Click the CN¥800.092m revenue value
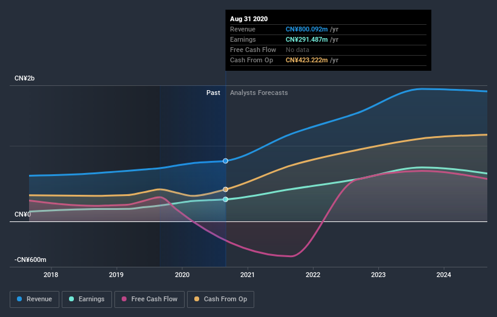497x317 pixels. pos(306,29)
